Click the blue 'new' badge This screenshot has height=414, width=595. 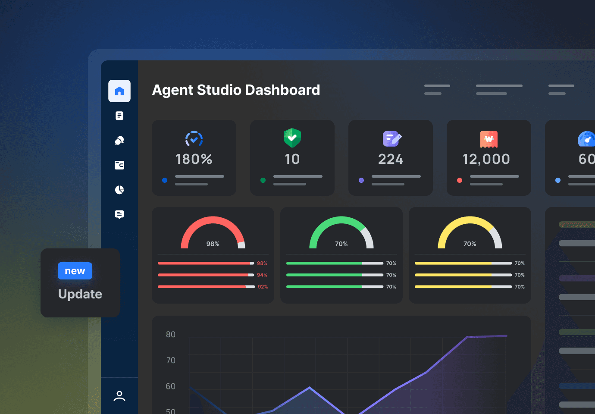[x=75, y=271]
